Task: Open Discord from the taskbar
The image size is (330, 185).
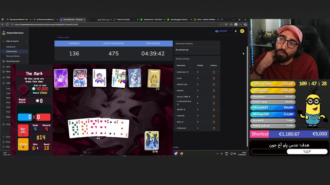Action: coord(176,154)
